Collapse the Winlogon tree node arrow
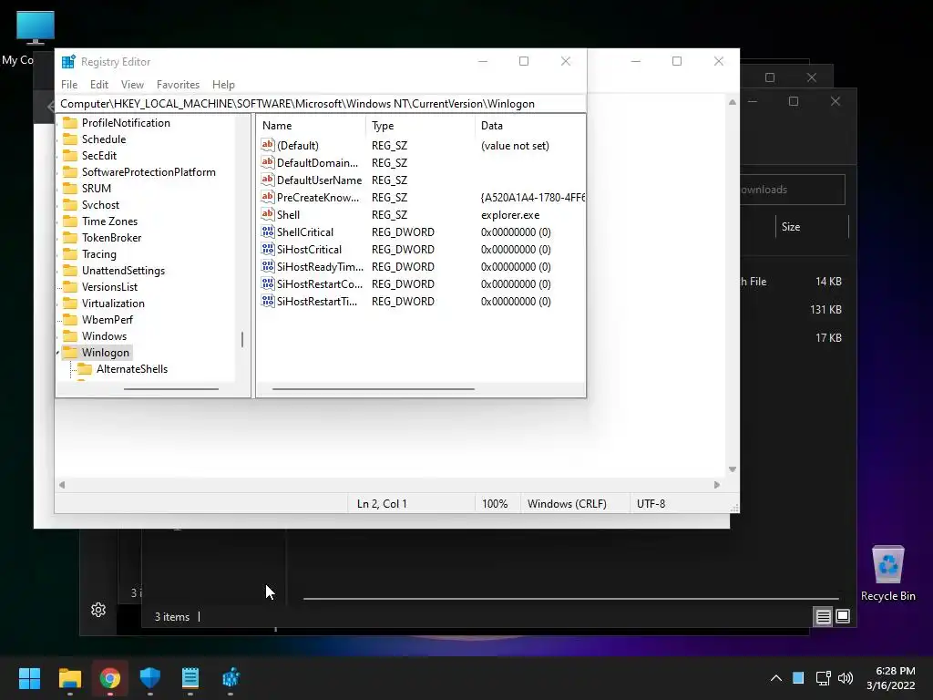This screenshot has height=700, width=933. point(58,353)
